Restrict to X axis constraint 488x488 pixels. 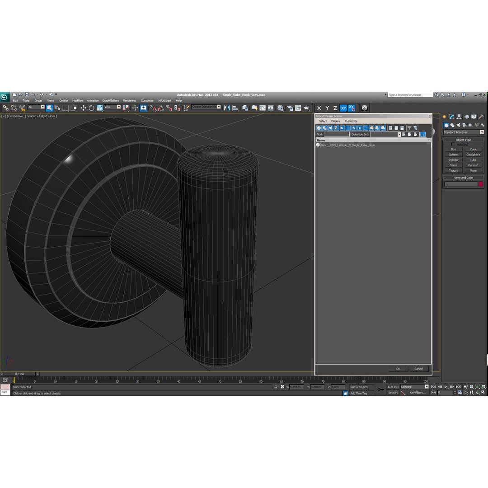(319, 108)
